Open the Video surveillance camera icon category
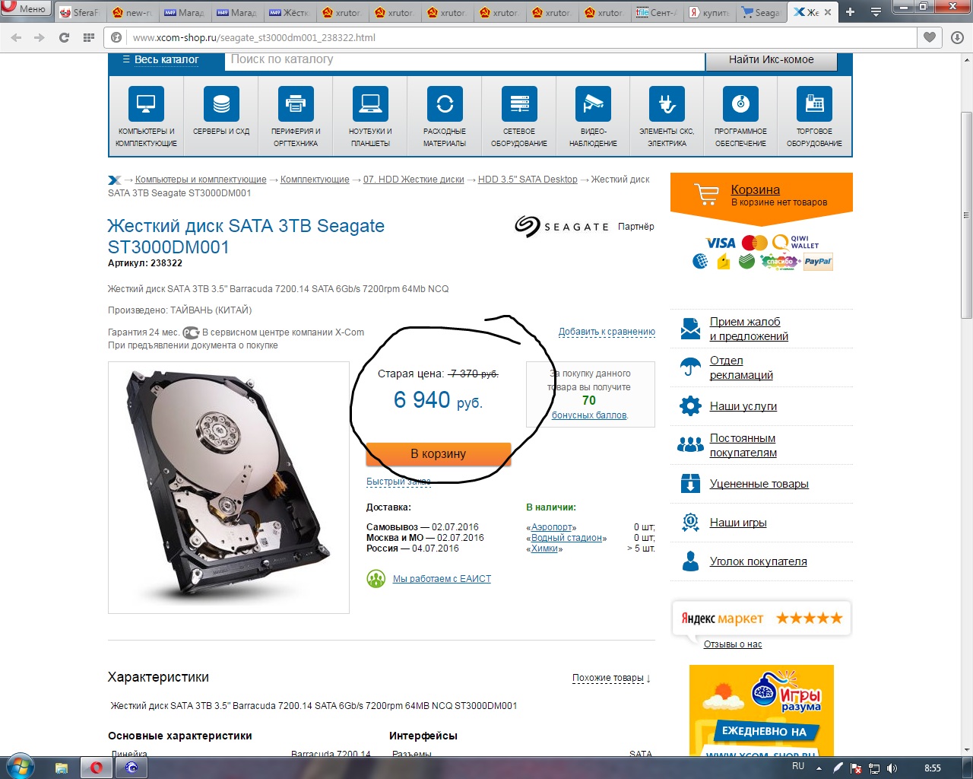 pyautogui.click(x=593, y=103)
